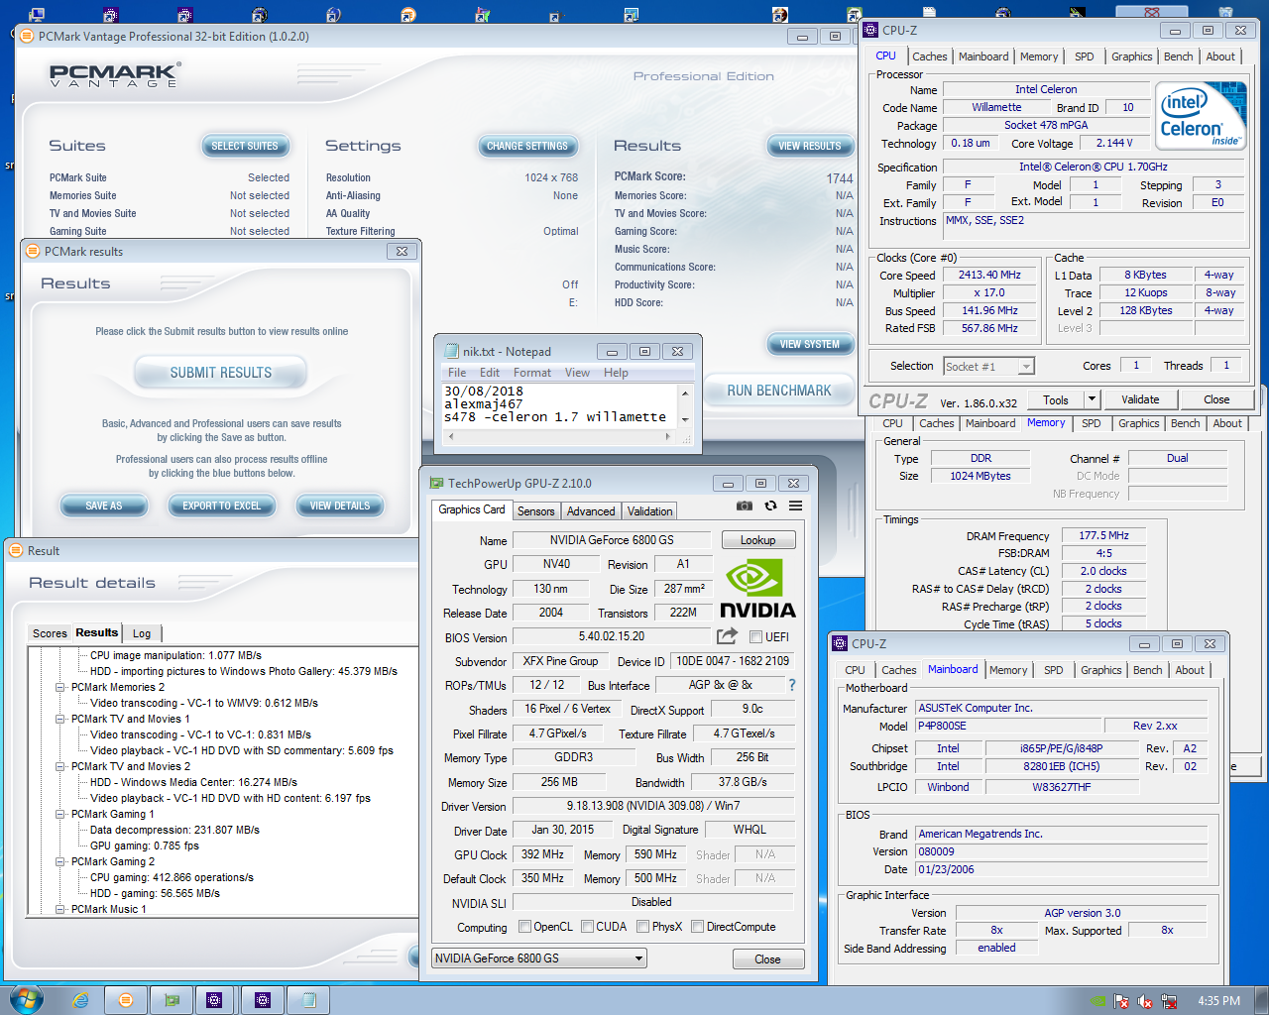Switch to the Sensors tab in GPU-Z
Screen dimensions: 1269x1015
point(536,511)
